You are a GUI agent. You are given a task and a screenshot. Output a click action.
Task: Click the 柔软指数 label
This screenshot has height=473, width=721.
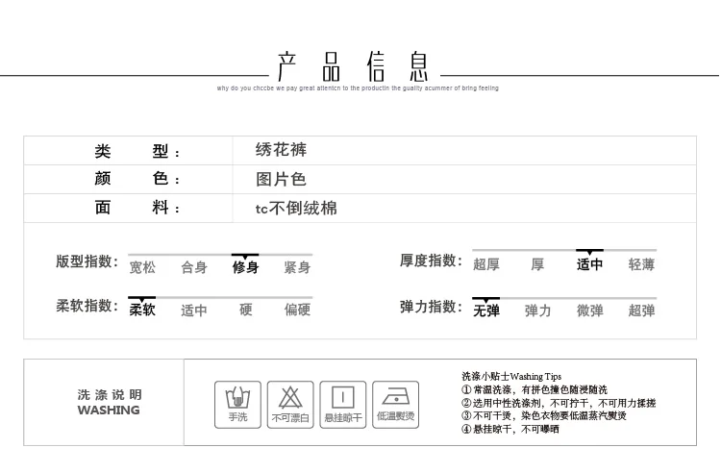(87, 305)
